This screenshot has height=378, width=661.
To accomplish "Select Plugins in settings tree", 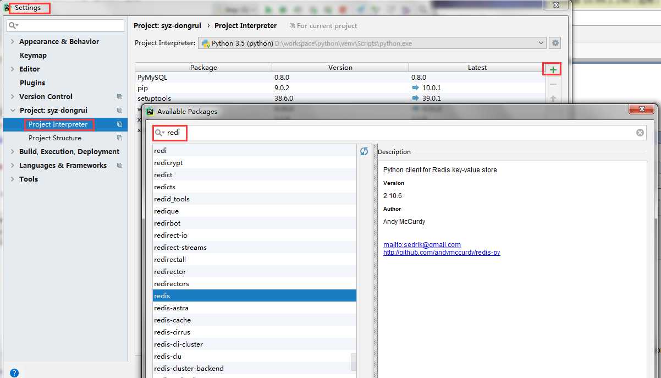I will coord(32,83).
